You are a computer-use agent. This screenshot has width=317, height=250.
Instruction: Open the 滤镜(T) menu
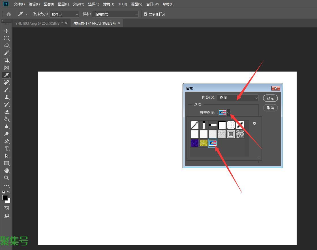tap(109, 4)
